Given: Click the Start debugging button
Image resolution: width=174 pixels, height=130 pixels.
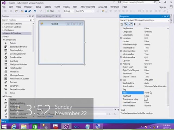Looking at the screenshot, I should click(51, 11).
